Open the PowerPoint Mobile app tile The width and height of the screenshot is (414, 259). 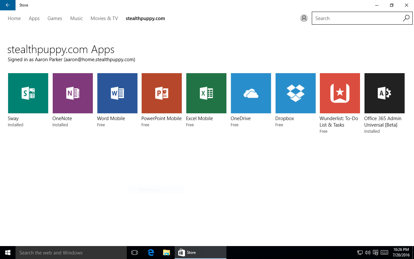point(162,93)
